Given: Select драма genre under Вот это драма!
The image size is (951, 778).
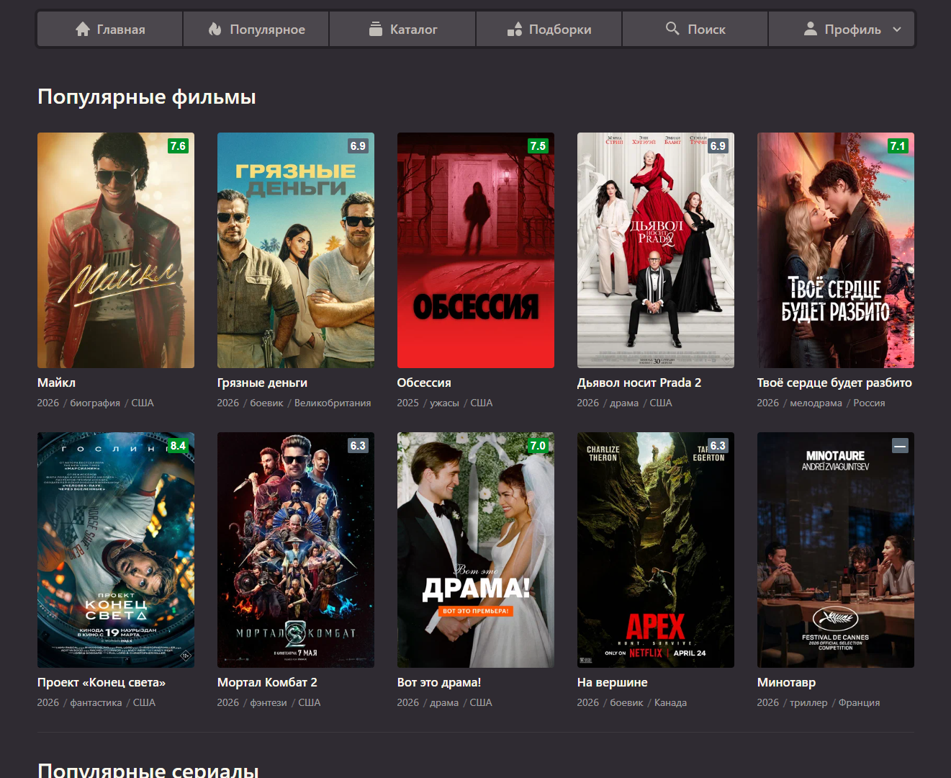Looking at the screenshot, I should click(x=444, y=702).
